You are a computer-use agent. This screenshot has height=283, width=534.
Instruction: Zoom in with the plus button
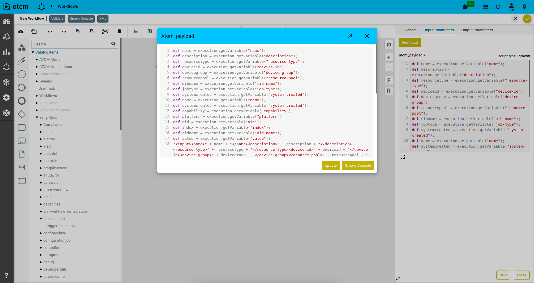(x=389, y=58)
